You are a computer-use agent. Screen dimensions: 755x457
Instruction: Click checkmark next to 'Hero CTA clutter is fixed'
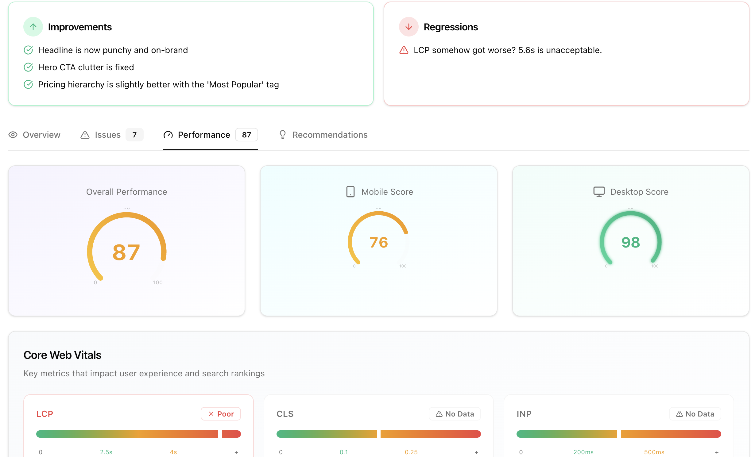28,67
